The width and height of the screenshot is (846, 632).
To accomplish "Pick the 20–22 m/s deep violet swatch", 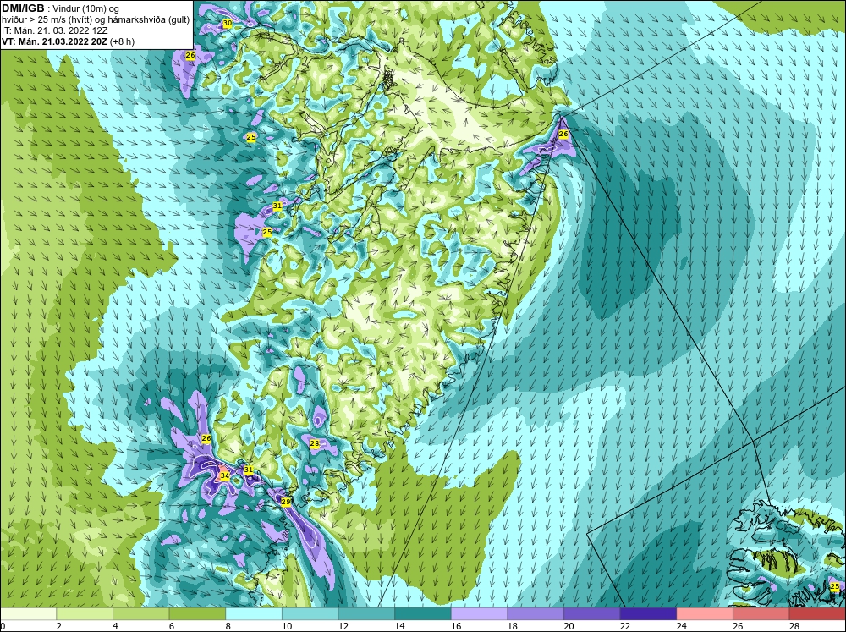I will point(592,614).
